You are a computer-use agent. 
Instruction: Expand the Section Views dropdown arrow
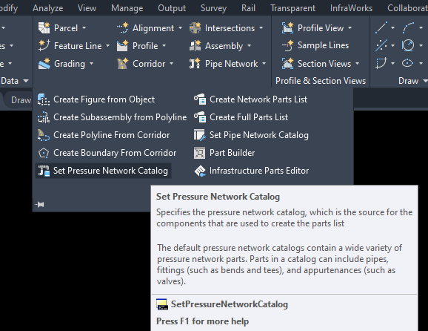pyautogui.click(x=358, y=64)
